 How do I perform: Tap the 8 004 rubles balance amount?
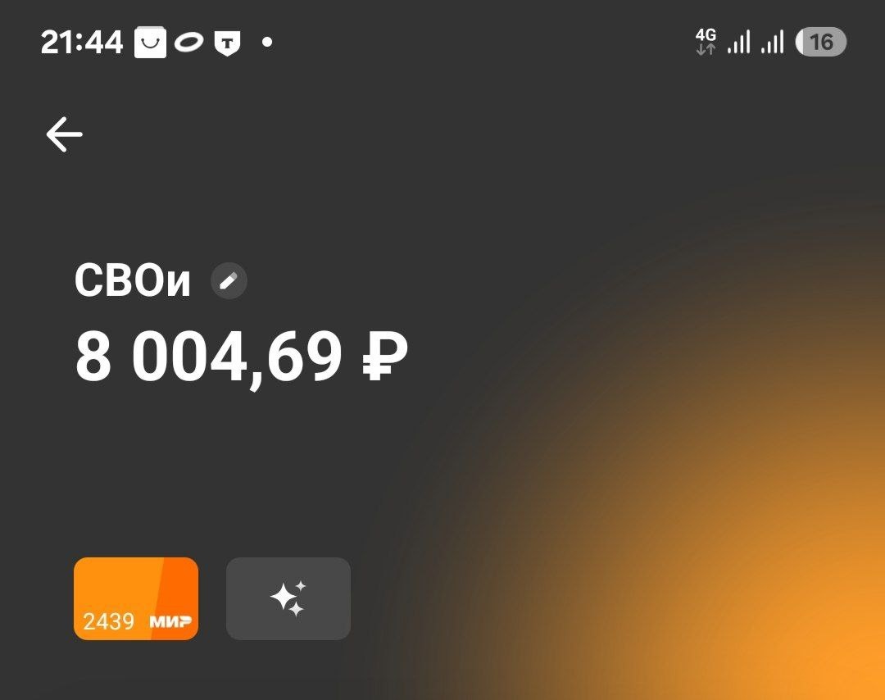241,357
